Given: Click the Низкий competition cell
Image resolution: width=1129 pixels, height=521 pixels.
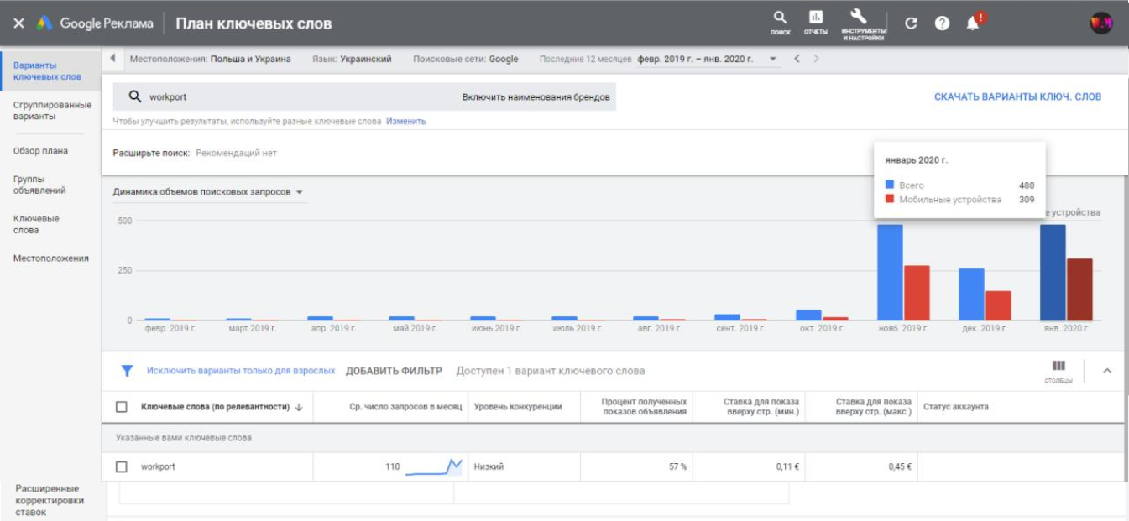Looking at the screenshot, I should click(489, 466).
